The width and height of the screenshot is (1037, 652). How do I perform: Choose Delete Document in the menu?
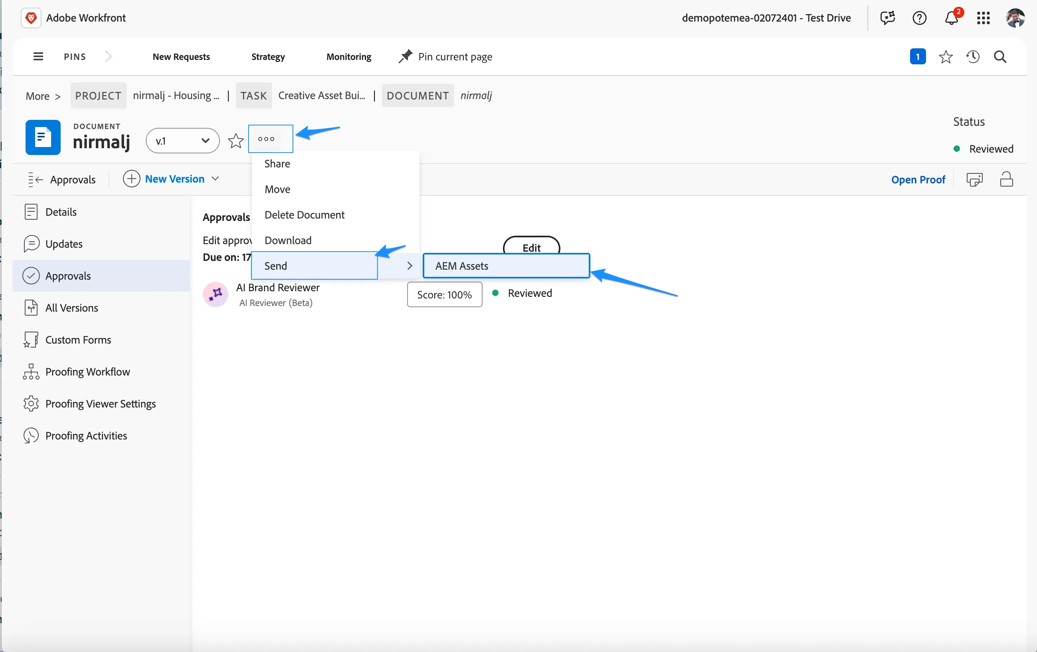335,215
